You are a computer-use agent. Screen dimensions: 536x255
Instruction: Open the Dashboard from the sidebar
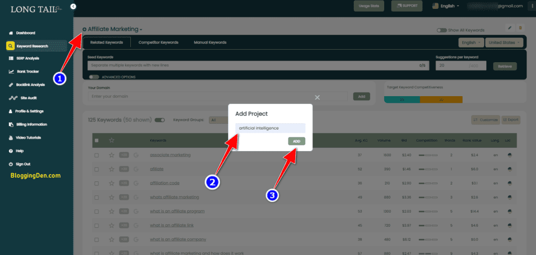pos(26,33)
